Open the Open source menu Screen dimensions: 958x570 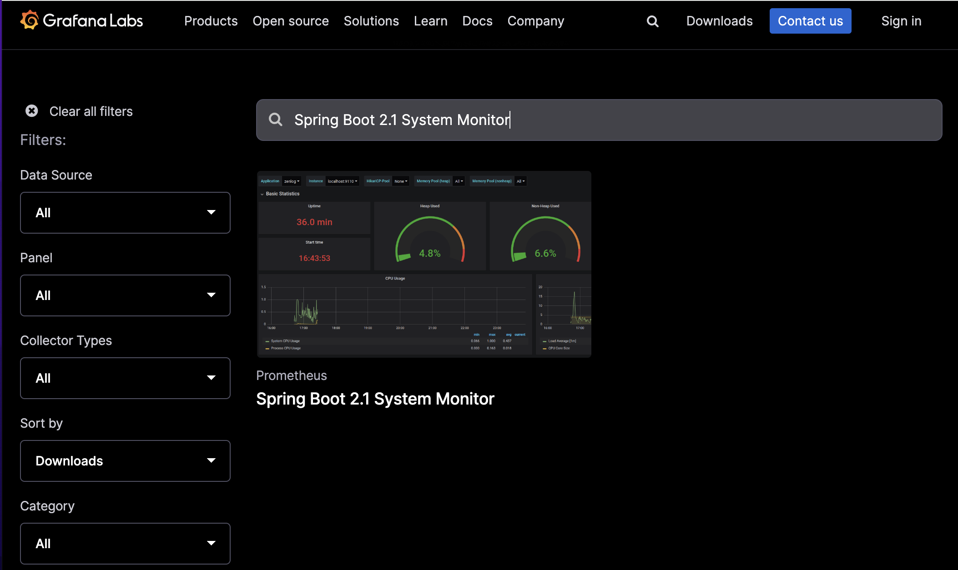pos(290,21)
